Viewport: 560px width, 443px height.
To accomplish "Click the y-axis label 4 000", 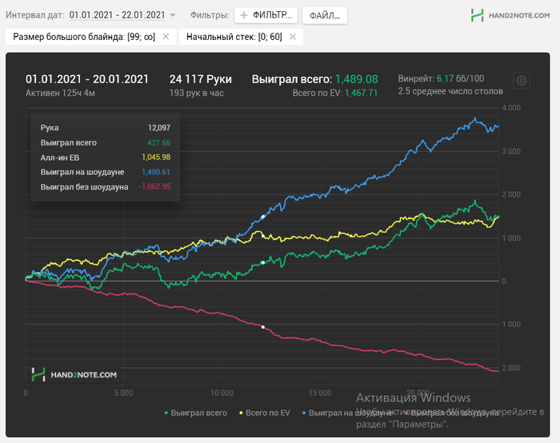I will coord(511,108).
